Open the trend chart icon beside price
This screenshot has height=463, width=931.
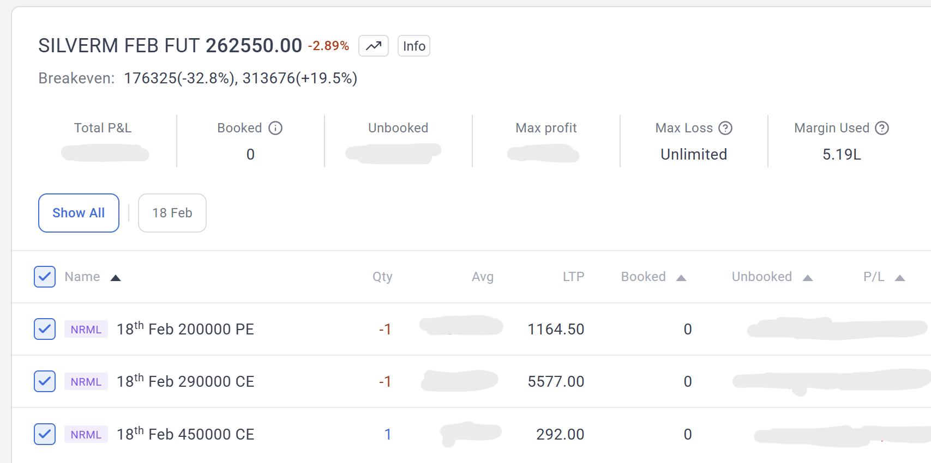(373, 46)
